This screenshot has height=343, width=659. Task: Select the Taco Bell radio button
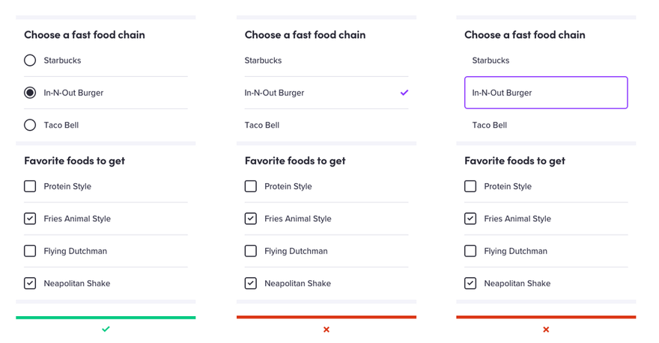(x=30, y=125)
